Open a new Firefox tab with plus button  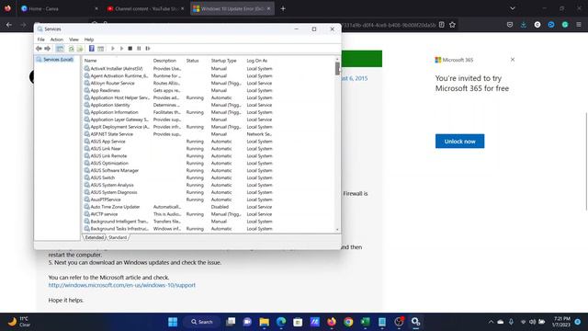point(283,8)
